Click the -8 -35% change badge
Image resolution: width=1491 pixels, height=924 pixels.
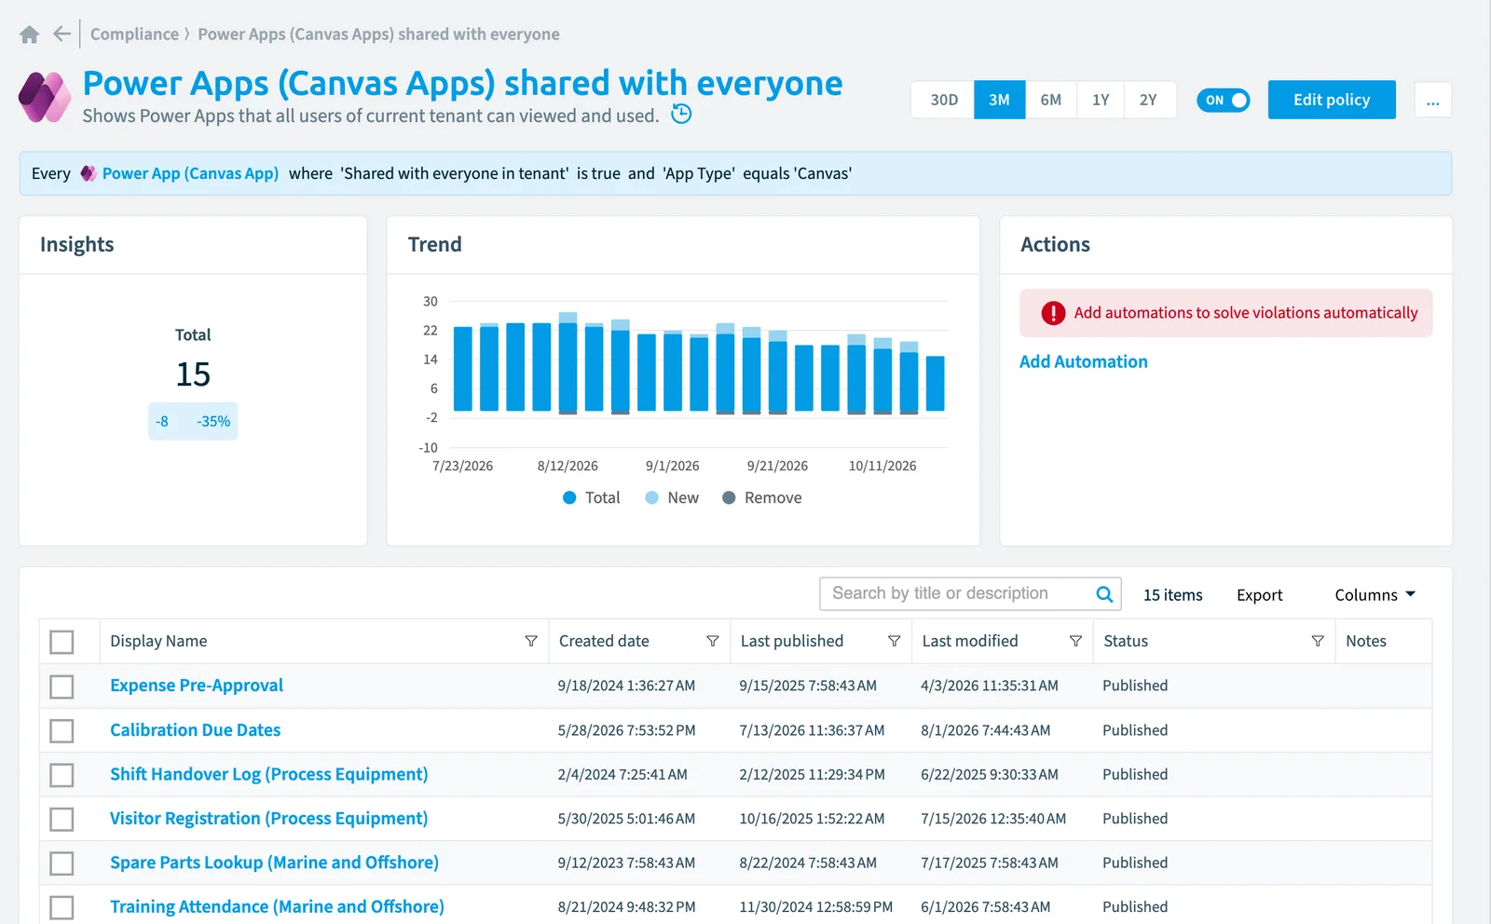pyautogui.click(x=193, y=421)
